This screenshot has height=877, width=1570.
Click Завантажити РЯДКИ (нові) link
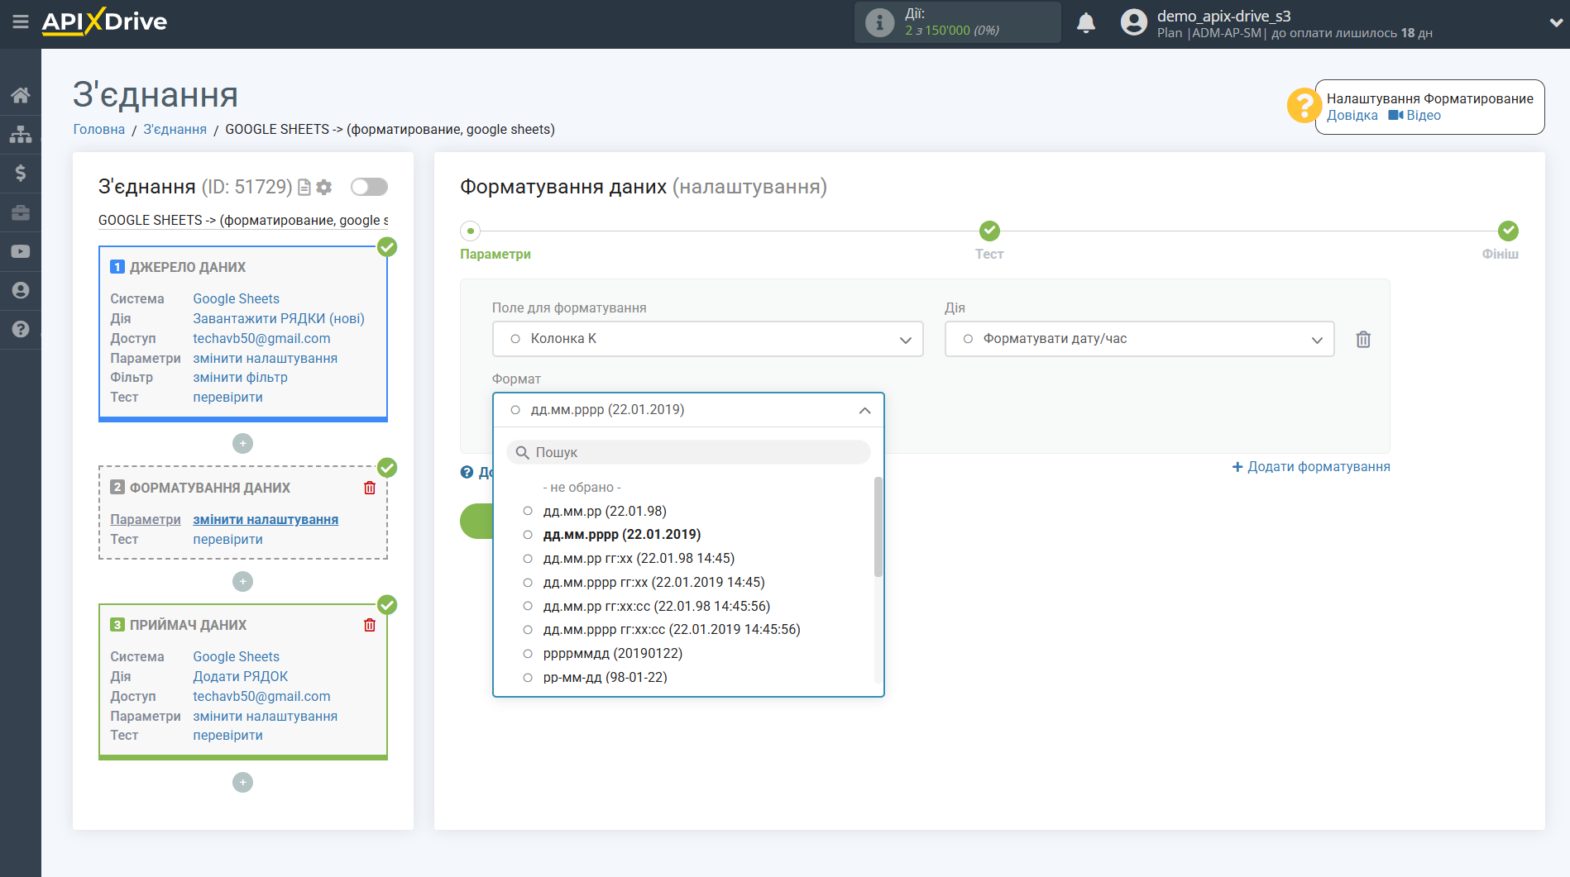[279, 318]
